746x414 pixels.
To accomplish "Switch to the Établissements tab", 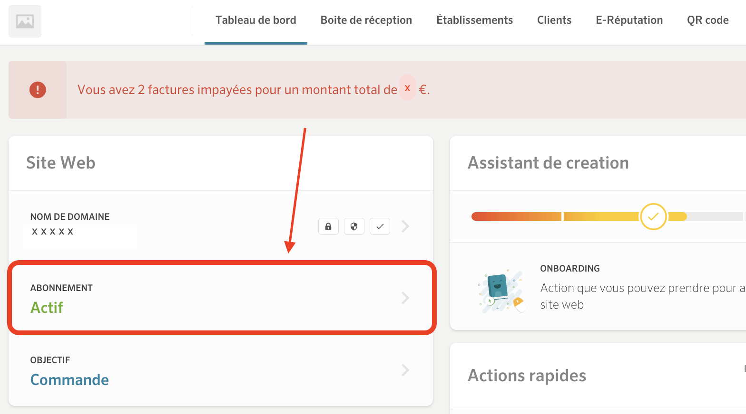I will pyautogui.click(x=475, y=20).
